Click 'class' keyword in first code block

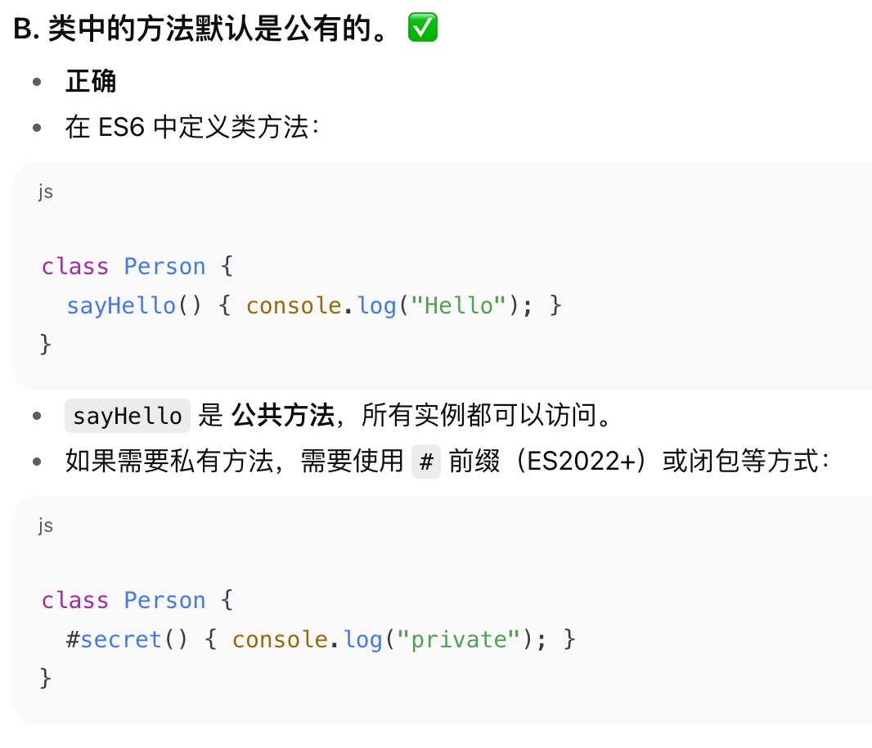click(75, 266)
